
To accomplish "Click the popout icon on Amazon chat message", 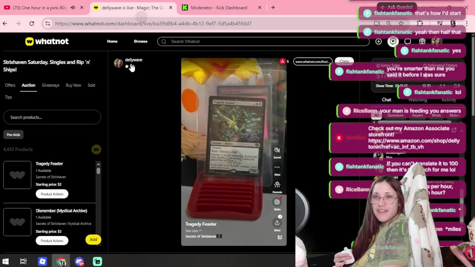I will pyautogui.click(x=454, y=130).
